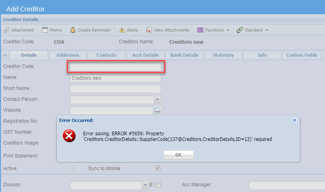Screen dimensions: 325x192
Task: Click the GST Number label
Action: pyautogui.click(x=18, y=132)
